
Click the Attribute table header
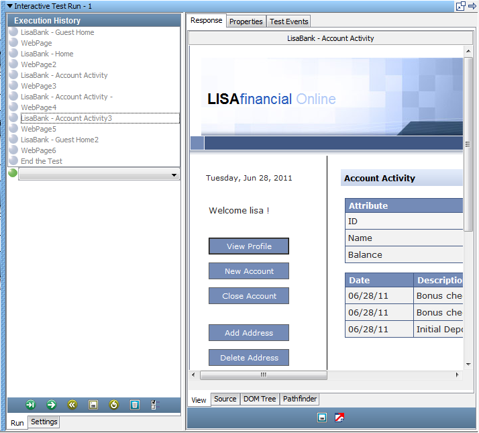(x=404, y=205)
